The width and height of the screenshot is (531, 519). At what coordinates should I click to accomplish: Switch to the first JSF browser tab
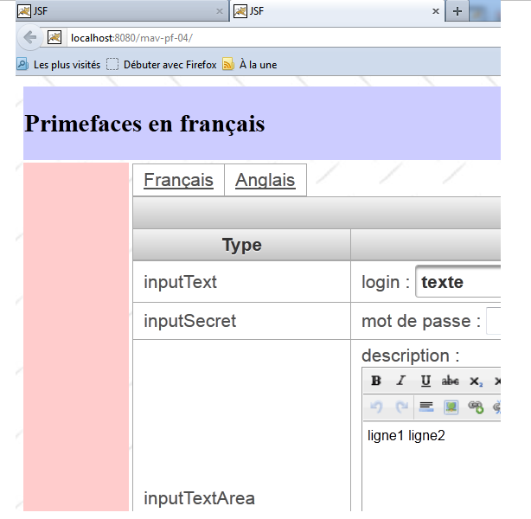coord(112,11)
